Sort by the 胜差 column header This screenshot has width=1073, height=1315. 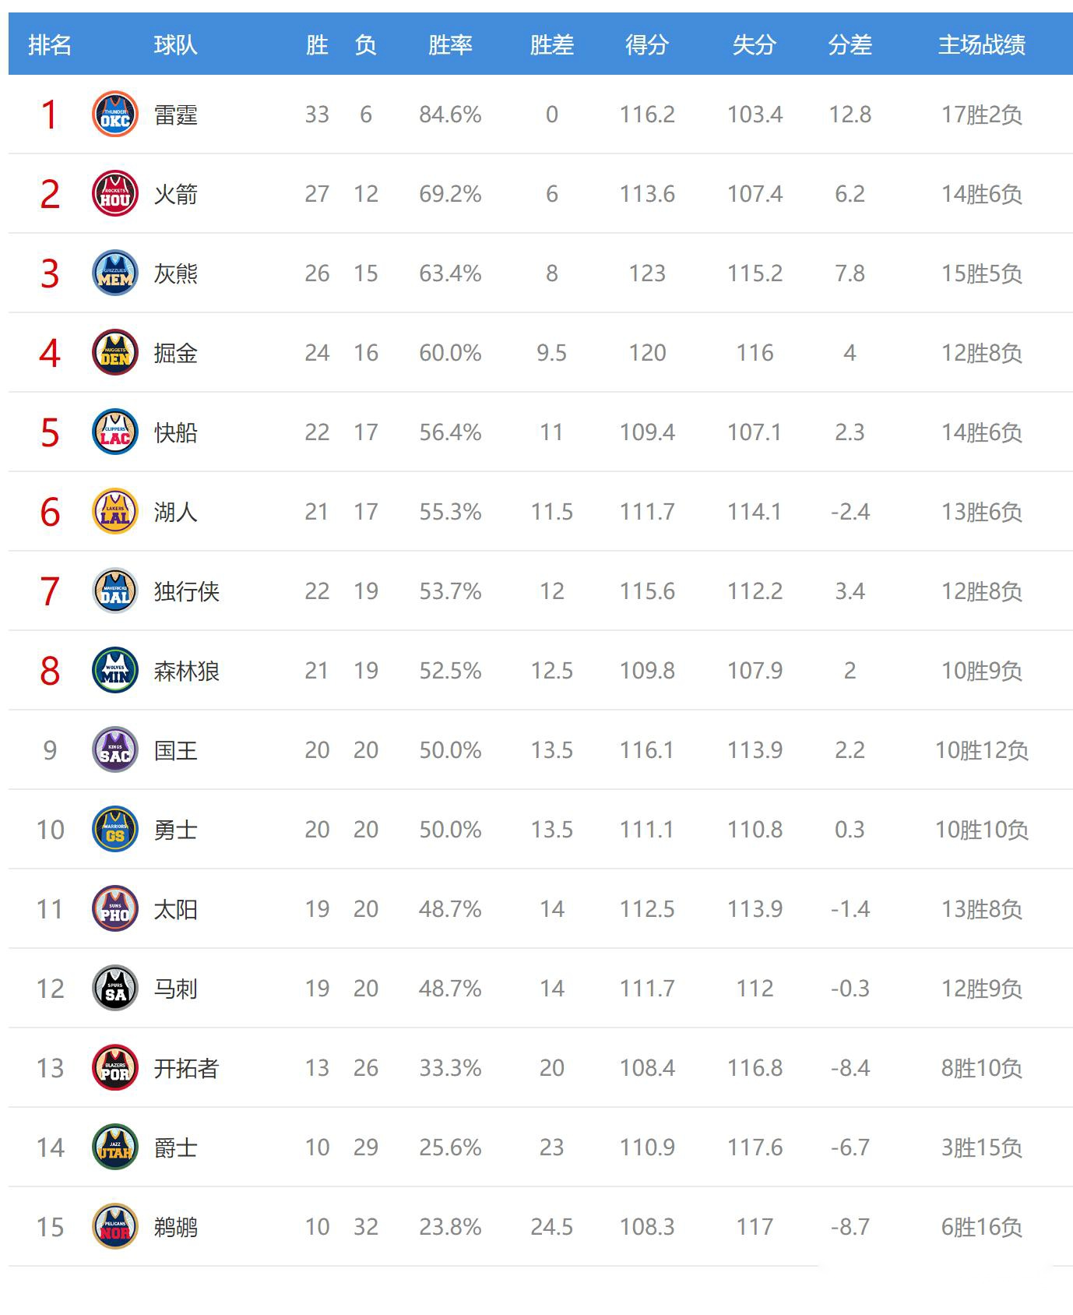click(551, 45)
